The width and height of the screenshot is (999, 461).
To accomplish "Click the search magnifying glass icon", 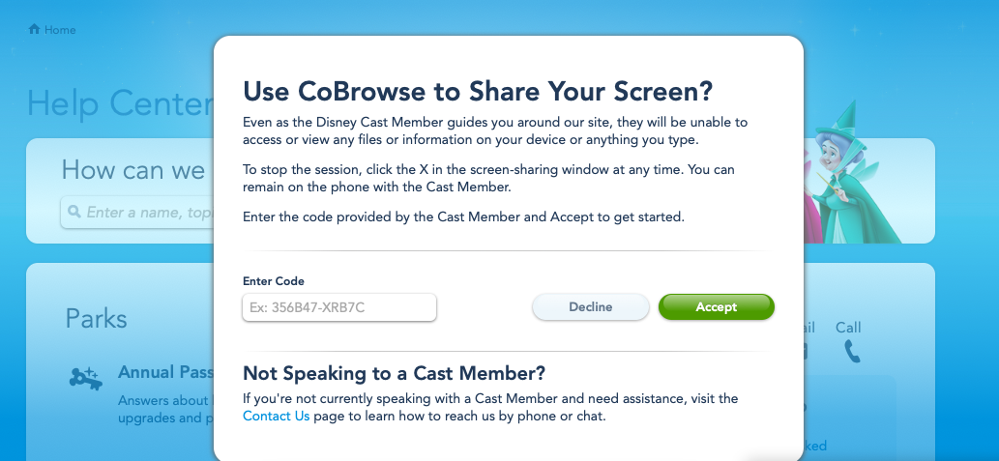I will click(x=73, y=212).
